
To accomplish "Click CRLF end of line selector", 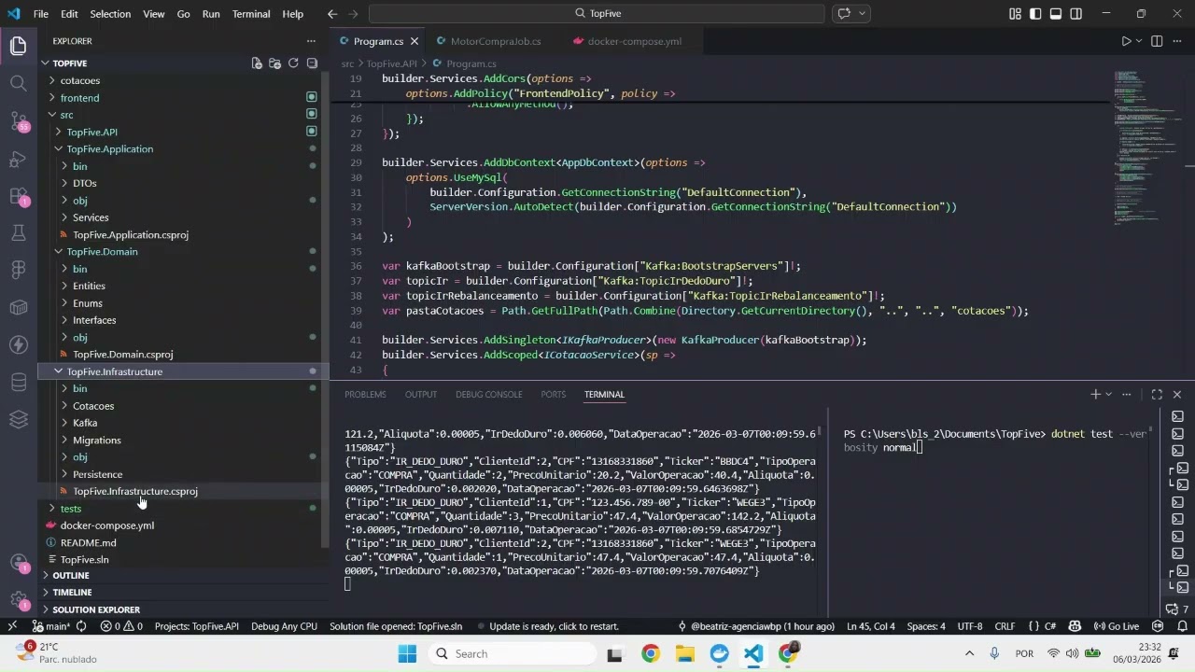I will [1005, 626].
